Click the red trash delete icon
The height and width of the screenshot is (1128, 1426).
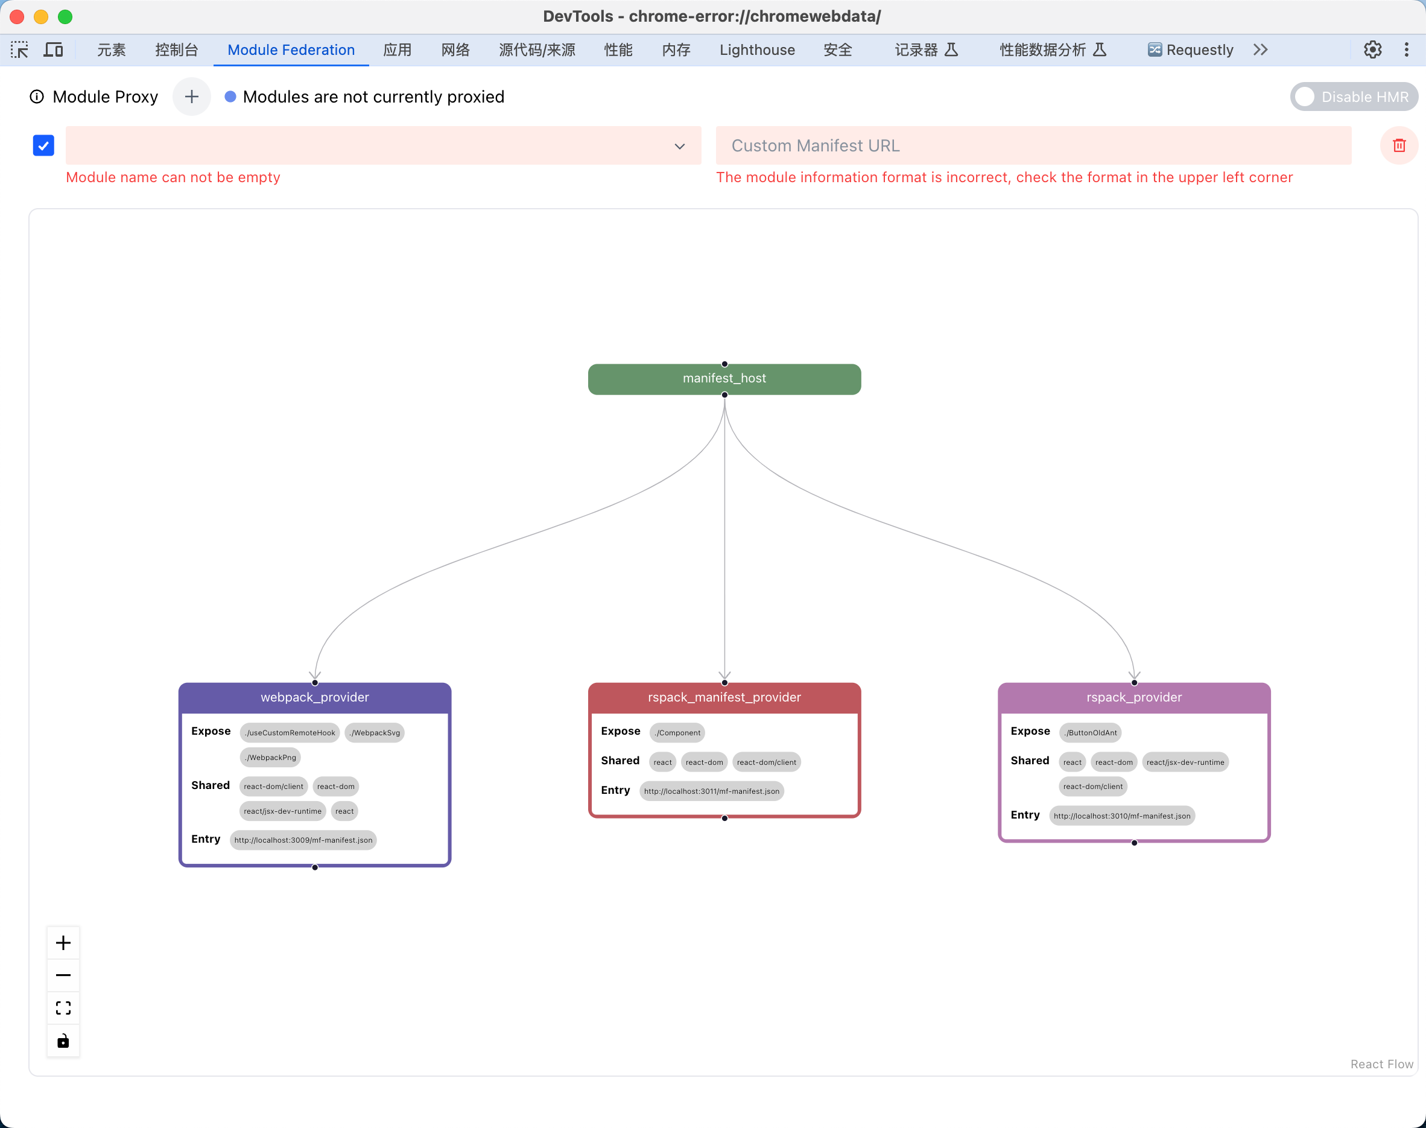[1399, 145]
